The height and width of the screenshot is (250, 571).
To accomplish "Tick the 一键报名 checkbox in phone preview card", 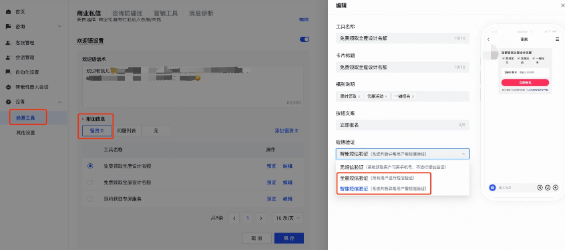I will 534,58.
